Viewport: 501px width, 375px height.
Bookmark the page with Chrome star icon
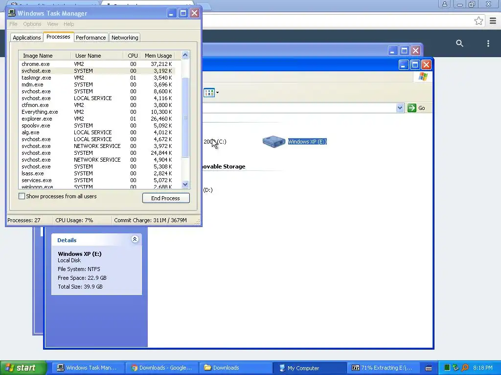(x=478, y=21)
